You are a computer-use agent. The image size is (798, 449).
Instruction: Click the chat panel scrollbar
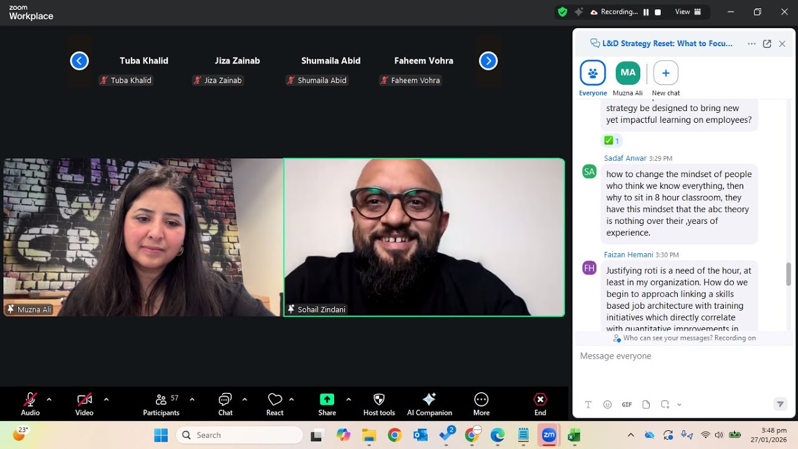(788, 273)
